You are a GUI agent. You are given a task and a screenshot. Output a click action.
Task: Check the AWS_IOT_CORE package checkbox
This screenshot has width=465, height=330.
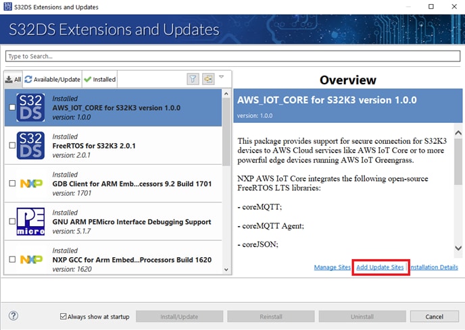pos(12,107)
